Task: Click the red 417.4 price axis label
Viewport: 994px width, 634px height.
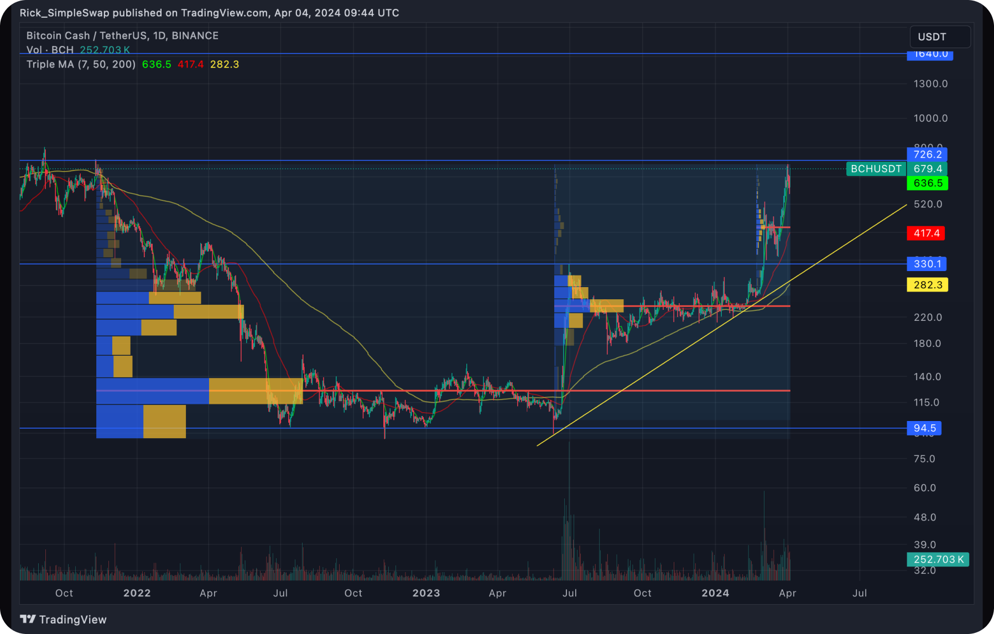Action: [926, 233]
